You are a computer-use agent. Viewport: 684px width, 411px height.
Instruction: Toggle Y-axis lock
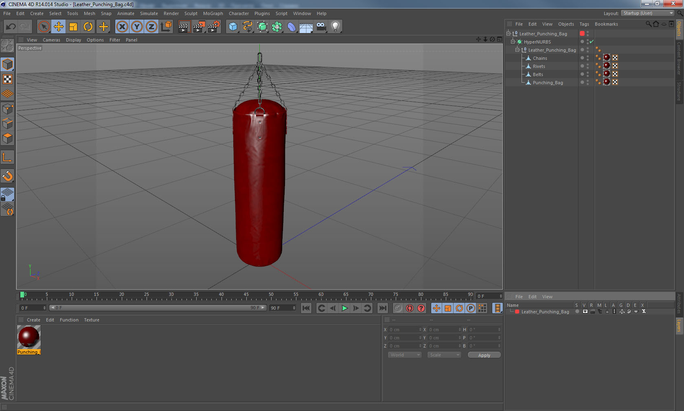(x=137, y=27)
